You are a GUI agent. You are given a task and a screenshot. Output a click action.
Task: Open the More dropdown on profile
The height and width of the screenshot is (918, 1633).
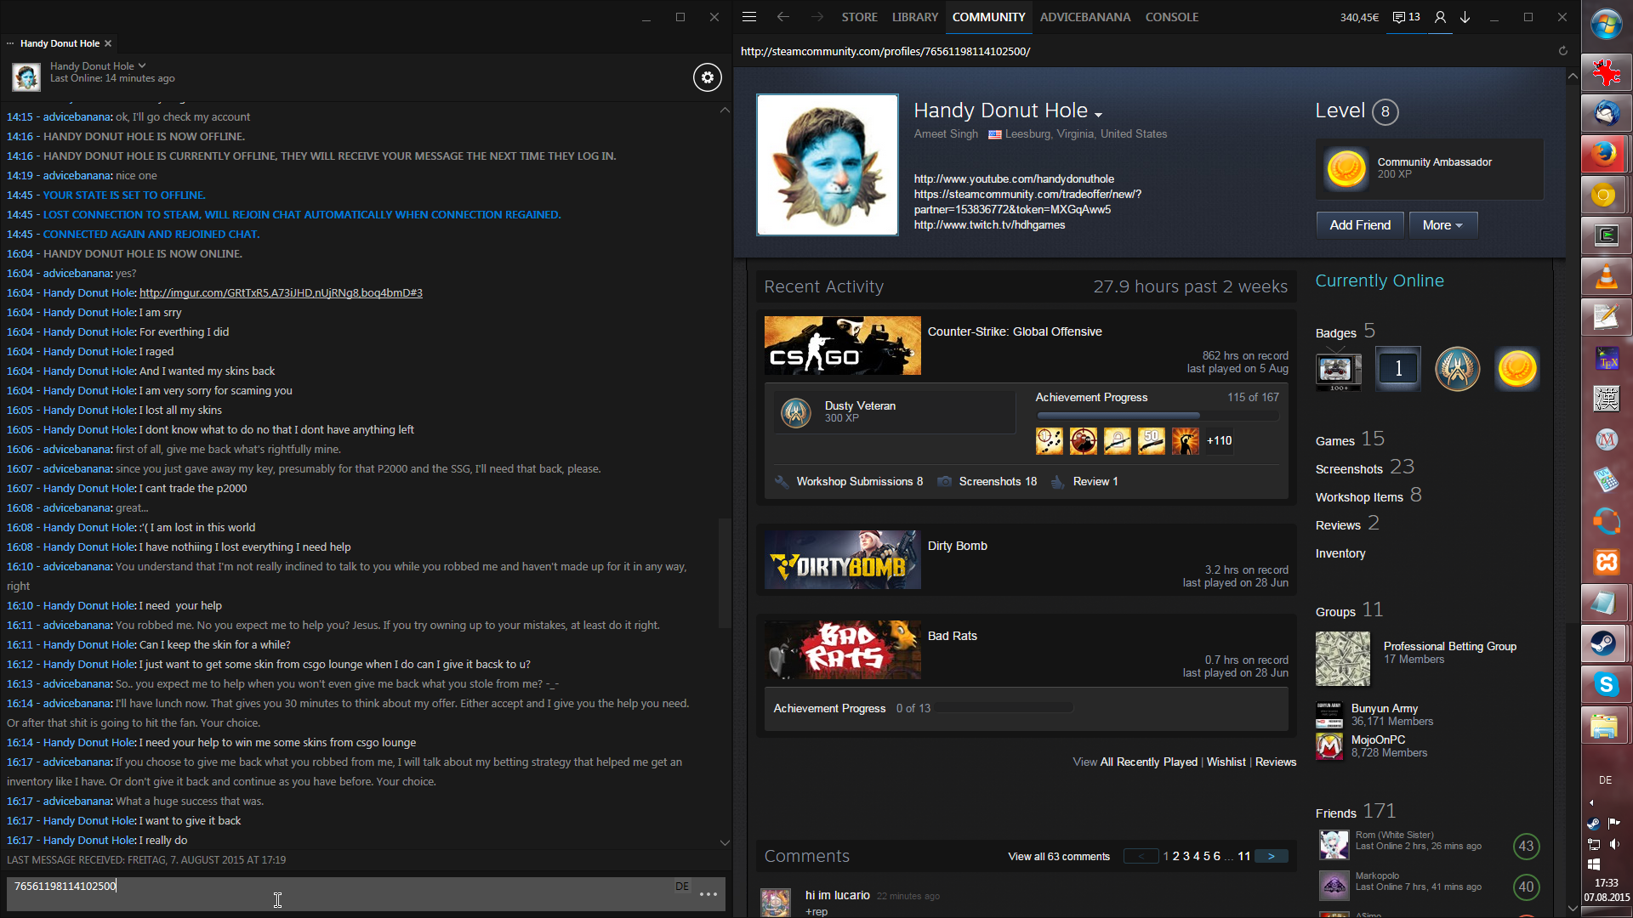point(1442,225)
